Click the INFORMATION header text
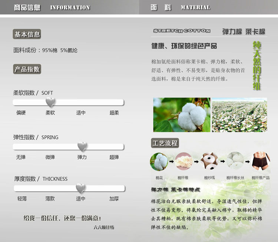This screenshot has width=278, height=242. [70, 8]
